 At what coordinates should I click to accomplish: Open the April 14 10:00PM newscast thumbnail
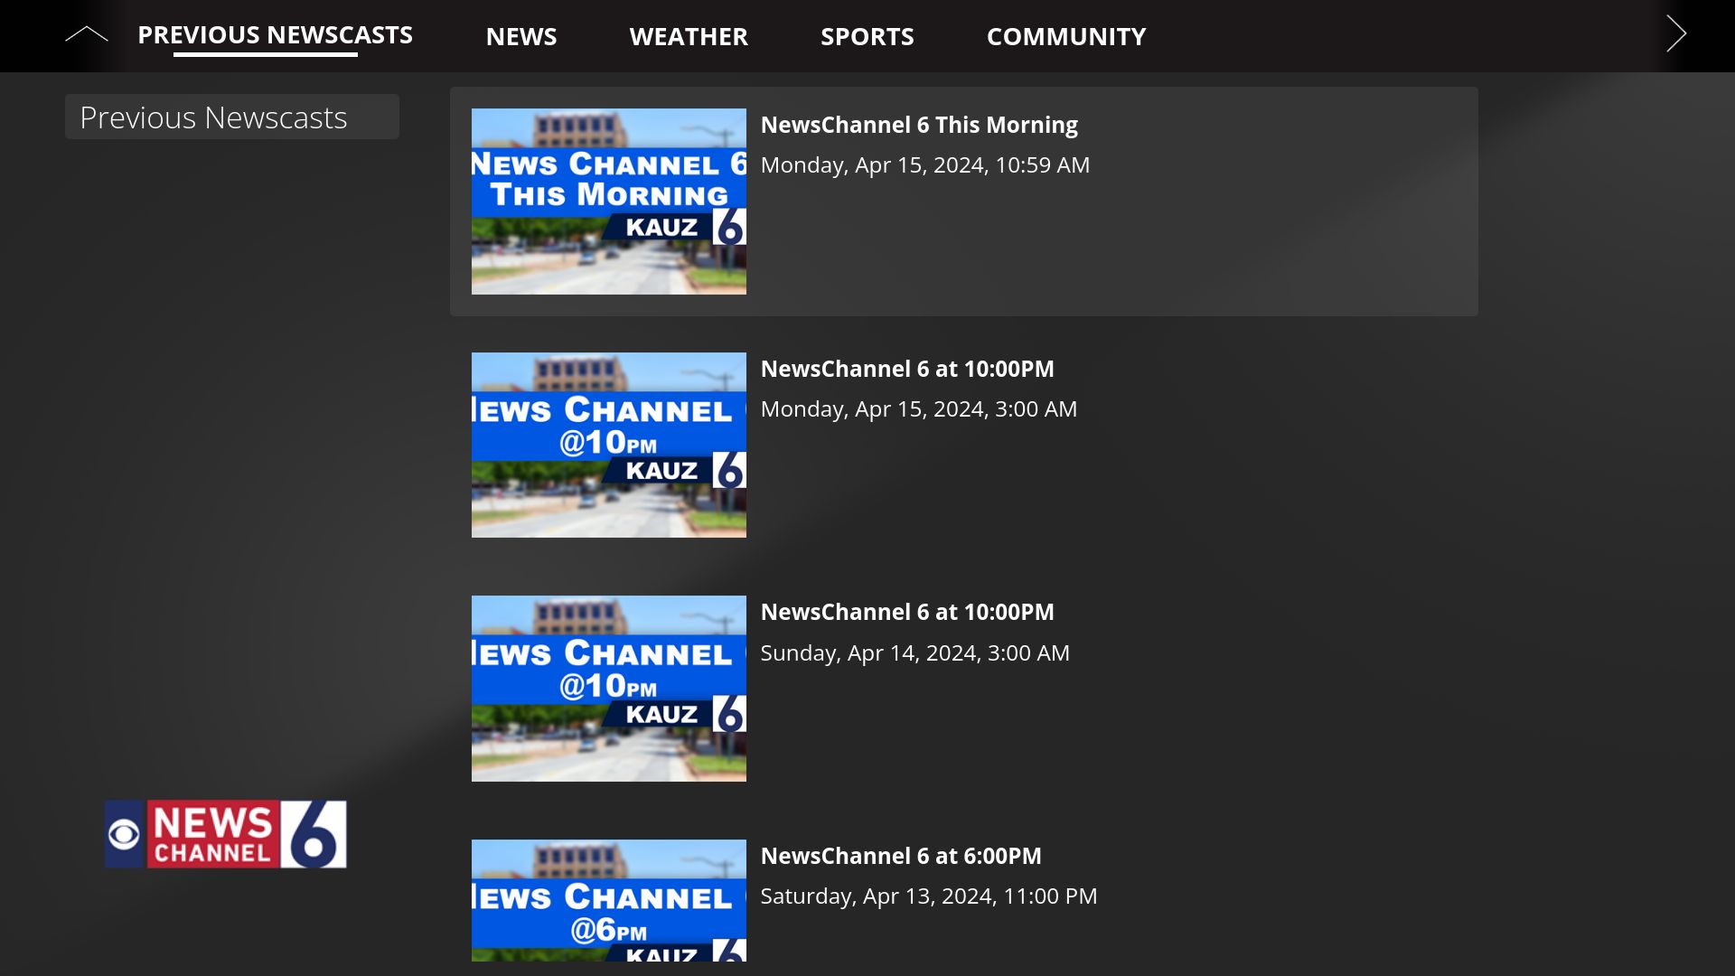608,687
